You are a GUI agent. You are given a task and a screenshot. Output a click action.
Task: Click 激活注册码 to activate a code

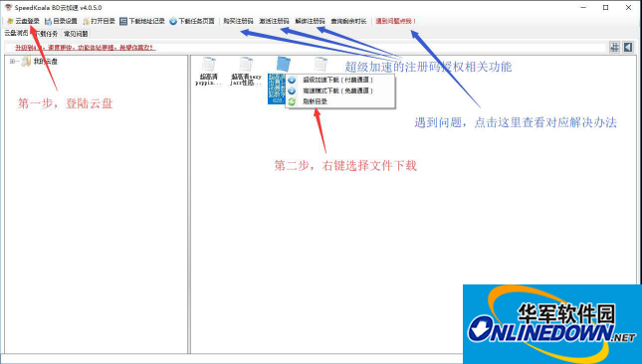pyautogui.click(x=274, y=21)
